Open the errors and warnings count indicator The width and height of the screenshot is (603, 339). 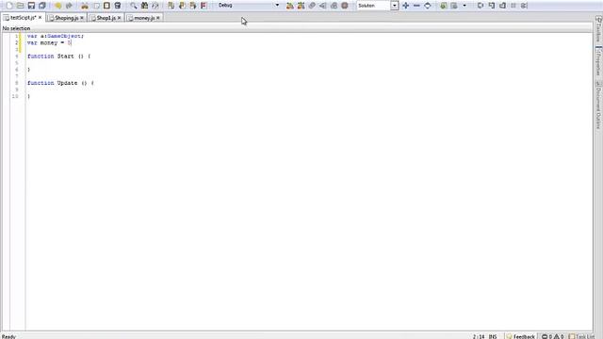553,336
